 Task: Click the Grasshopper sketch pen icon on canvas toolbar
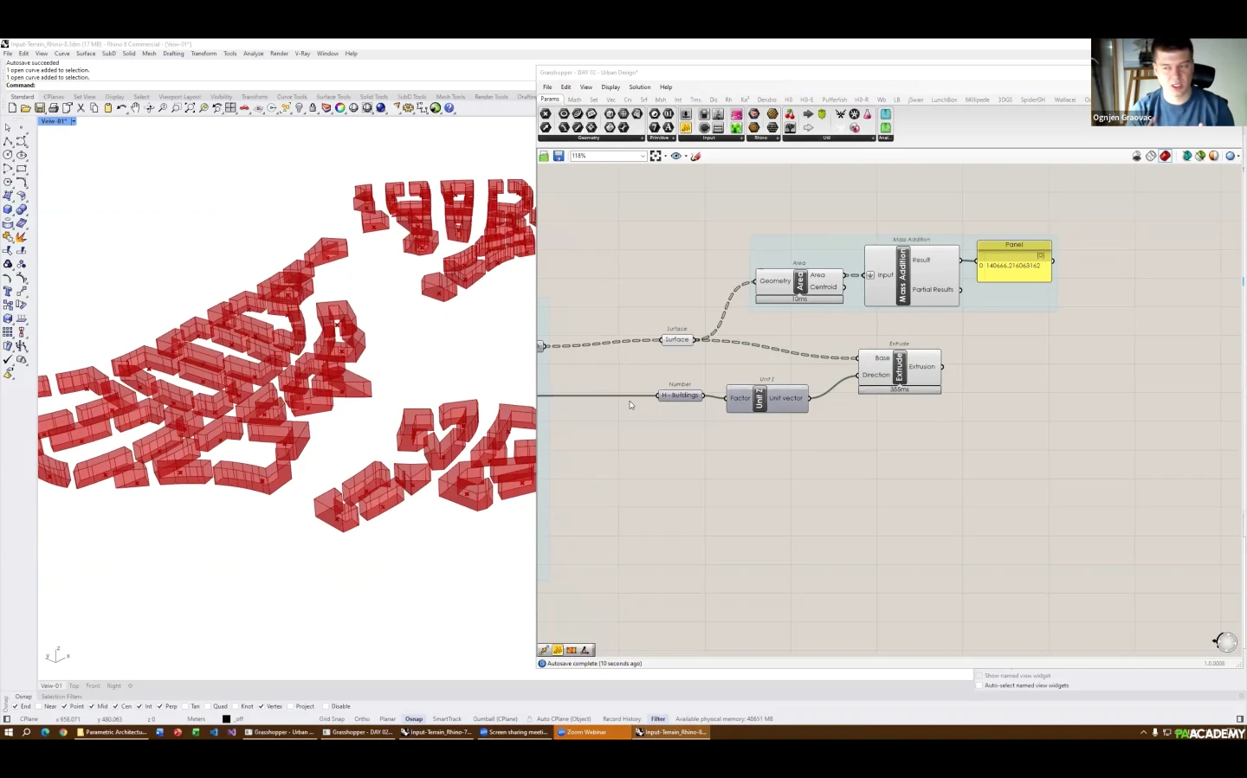pyautogui.click(x=695, y=156)
